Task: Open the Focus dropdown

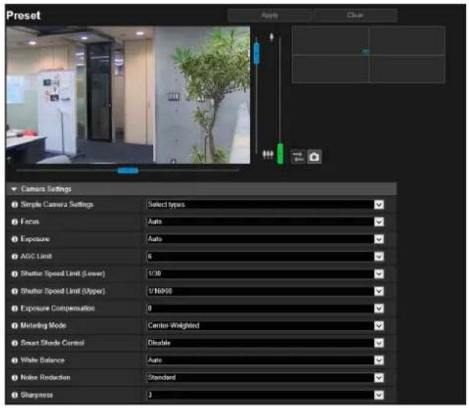Action: point(265,222)
